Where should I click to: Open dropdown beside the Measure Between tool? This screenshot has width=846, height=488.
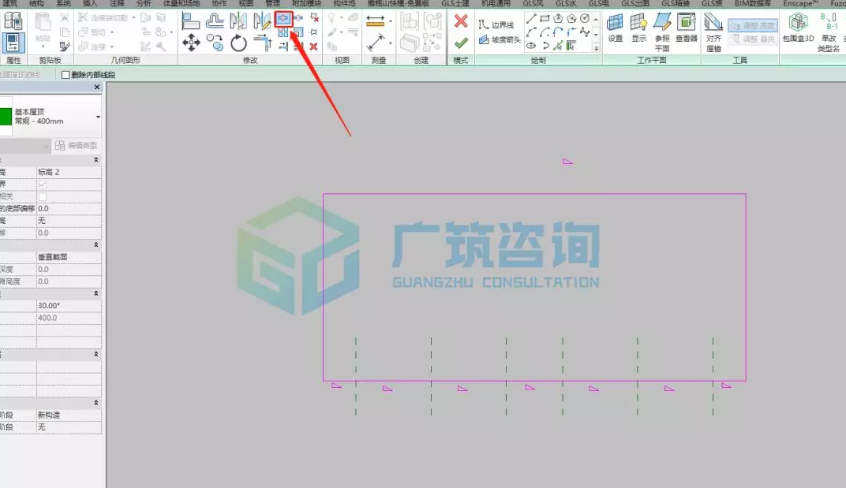click(391, 21)
